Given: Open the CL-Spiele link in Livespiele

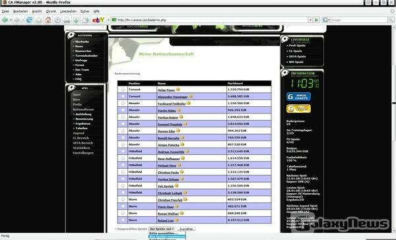Looking at the screenshot, I should 296,51.
